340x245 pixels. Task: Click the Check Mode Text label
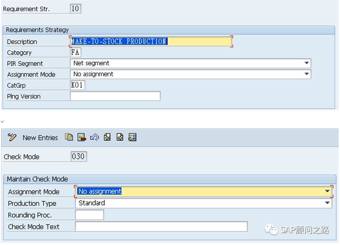[x=33, y=227]
